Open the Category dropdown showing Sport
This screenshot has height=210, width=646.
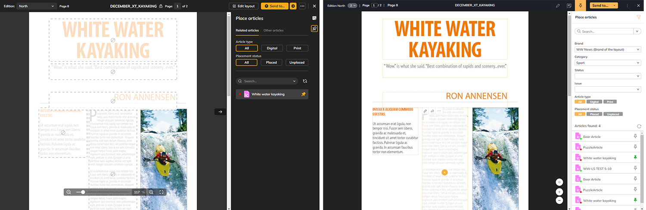[x=608, y=63]
